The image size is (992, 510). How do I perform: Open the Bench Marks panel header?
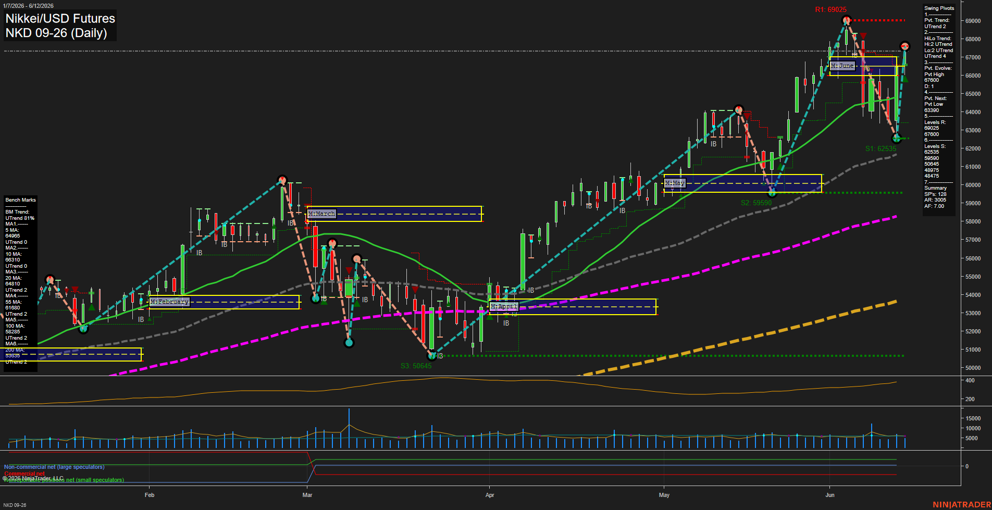click(21, 200)
